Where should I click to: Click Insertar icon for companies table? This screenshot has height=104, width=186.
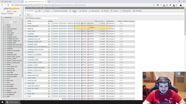coord(75,57)
